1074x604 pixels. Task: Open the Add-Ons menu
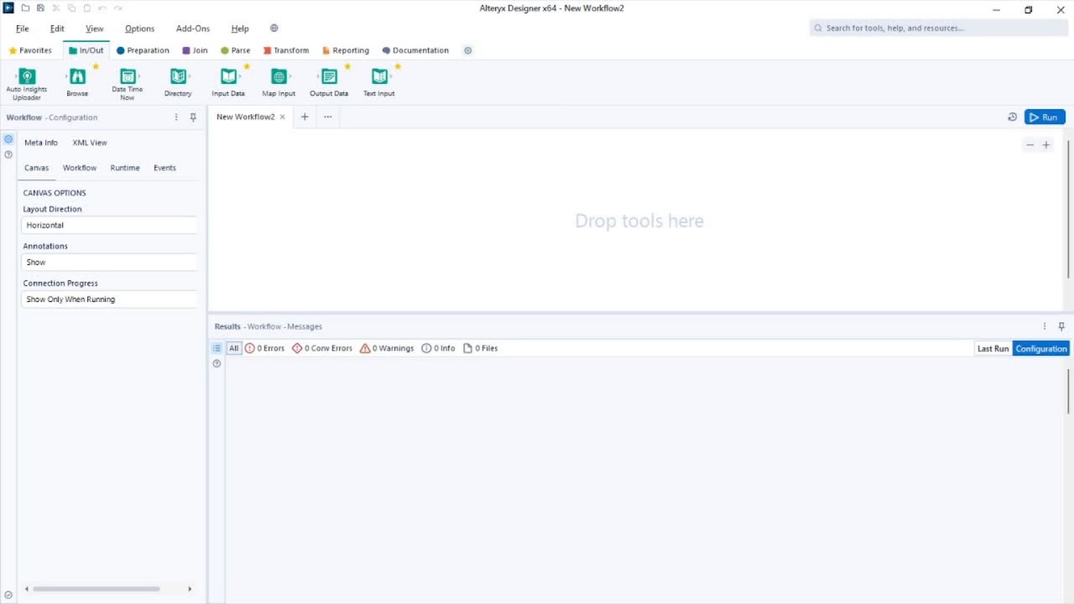click(x=193, y=29)
